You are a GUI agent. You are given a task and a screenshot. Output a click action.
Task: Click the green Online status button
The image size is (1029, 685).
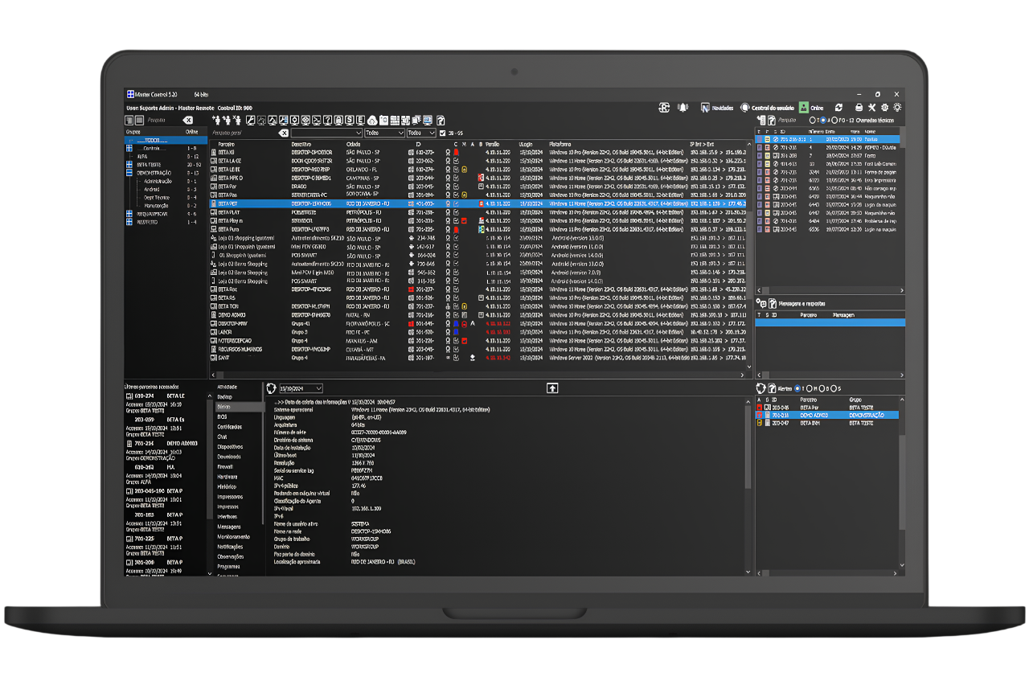pyautogui.click(x=811, y=107)
